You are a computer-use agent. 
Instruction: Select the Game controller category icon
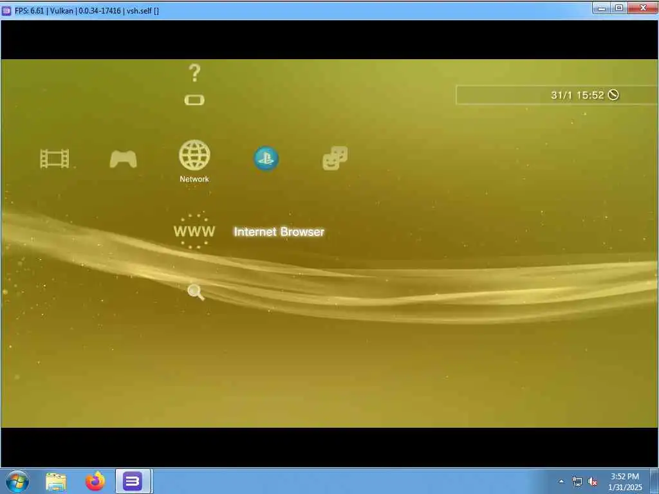pos(123,160)
